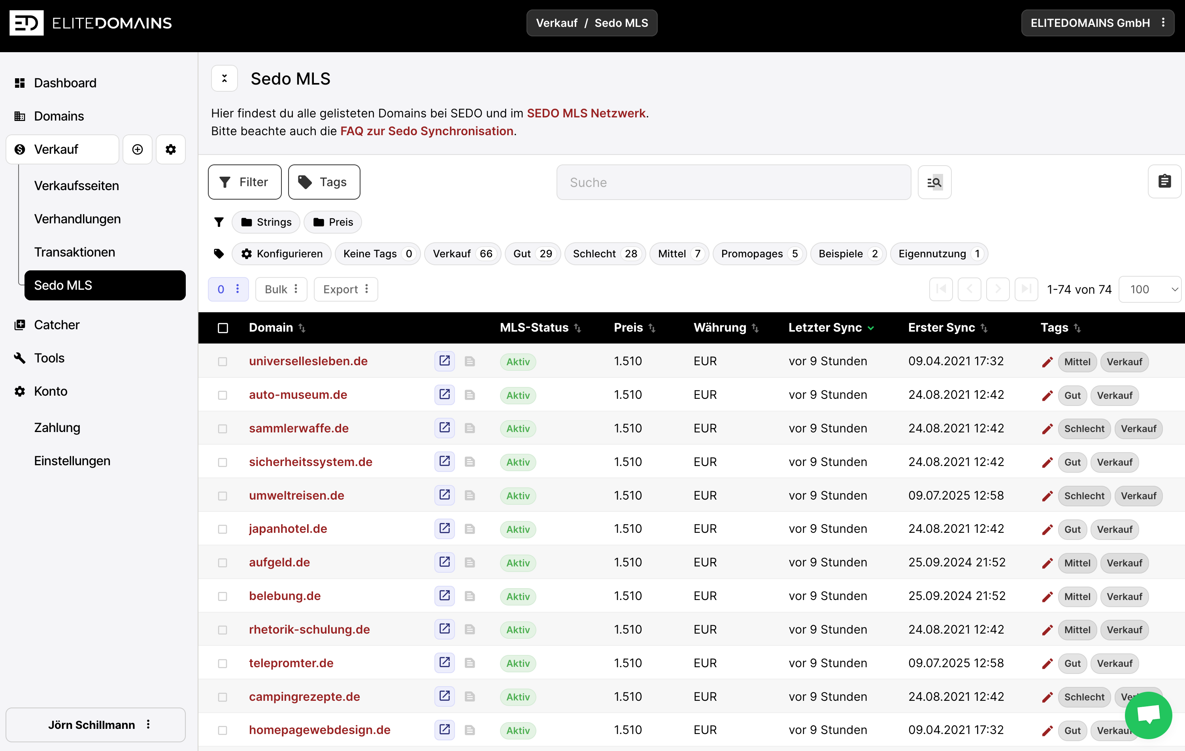
Task: Open ELITEDOMAINS GmbH account menu
Action: tap(1097, 23)
